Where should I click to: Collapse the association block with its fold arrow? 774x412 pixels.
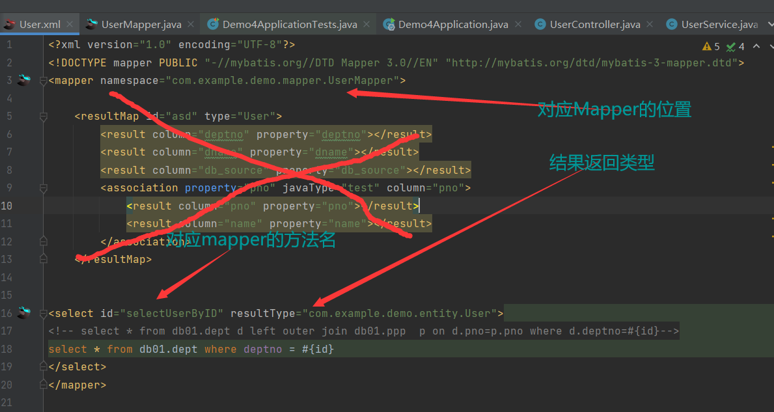tap(43, 188)
